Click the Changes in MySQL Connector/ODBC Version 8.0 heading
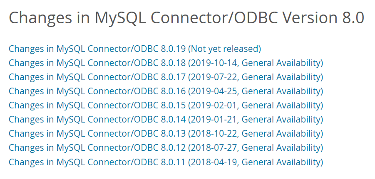The width and height of the screenshot is (375, 179). click(x=186, y=18)
